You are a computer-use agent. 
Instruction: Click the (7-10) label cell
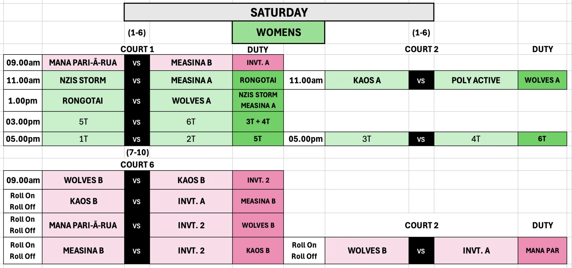coord(137,152)
